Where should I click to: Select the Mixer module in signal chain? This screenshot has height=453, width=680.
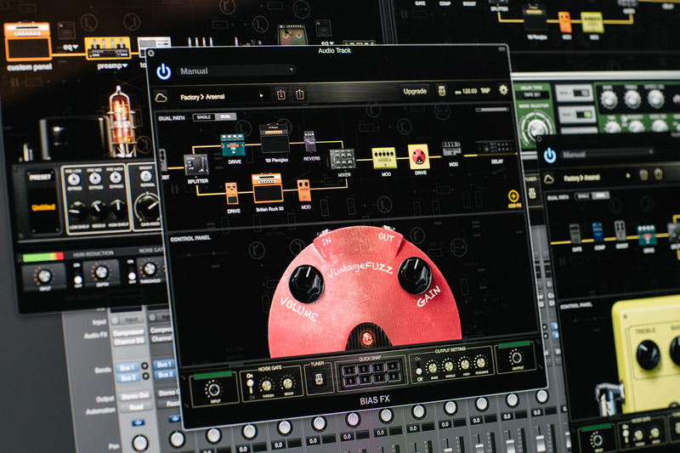point(342,159)
